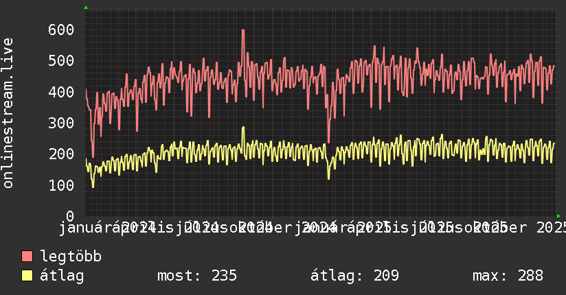This screenshot has width=566, height=295.
Task: Click the yellow átlag legend swatch
Action: point(27,276)
